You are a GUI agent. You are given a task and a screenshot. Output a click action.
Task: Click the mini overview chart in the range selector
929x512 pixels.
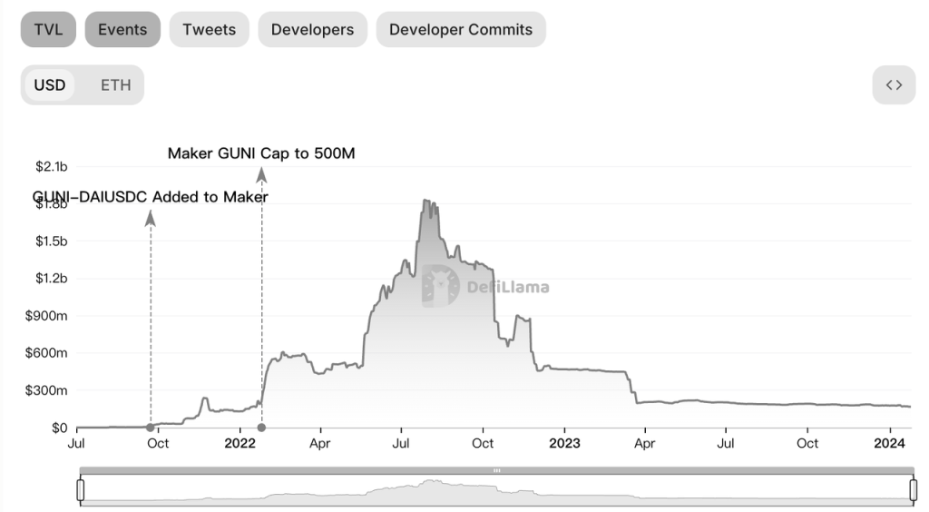496,491
